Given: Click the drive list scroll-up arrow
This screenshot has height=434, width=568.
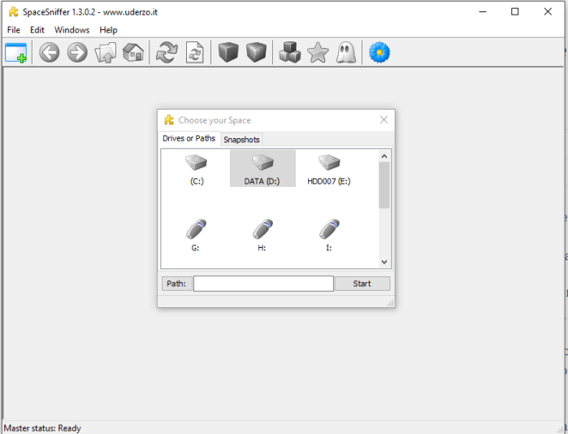Looking at the screenshot, I should tap(384, 157).
